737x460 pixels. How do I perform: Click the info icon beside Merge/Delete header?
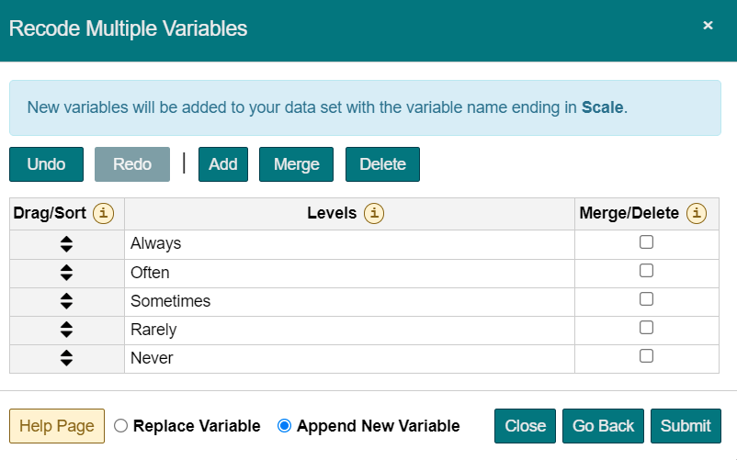coord(697,214)
